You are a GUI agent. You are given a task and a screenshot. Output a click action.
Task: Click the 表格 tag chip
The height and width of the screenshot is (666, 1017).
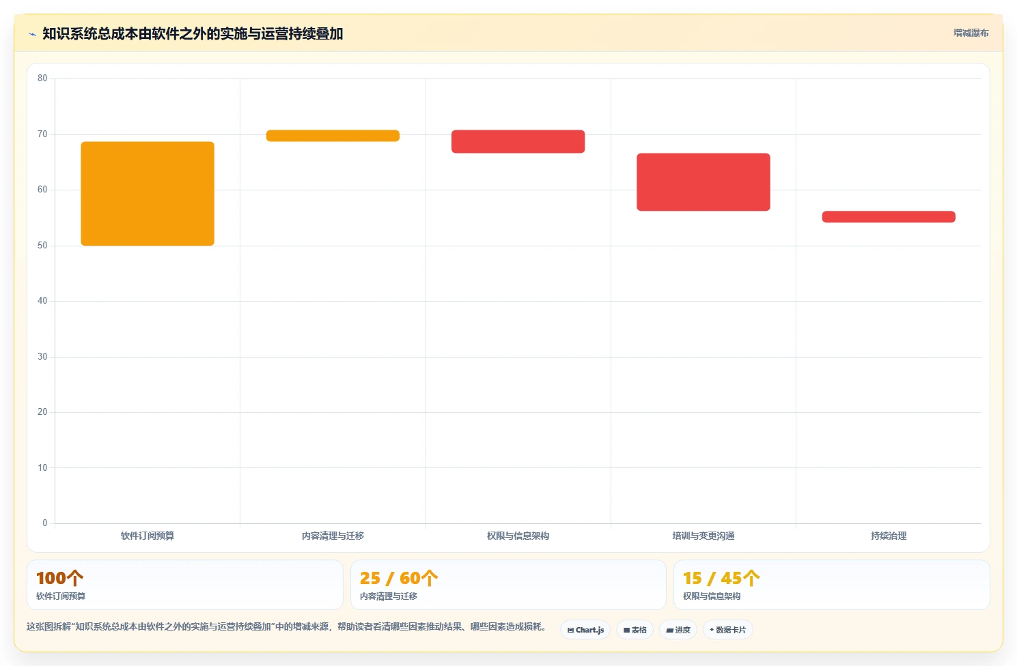(635, 630)
